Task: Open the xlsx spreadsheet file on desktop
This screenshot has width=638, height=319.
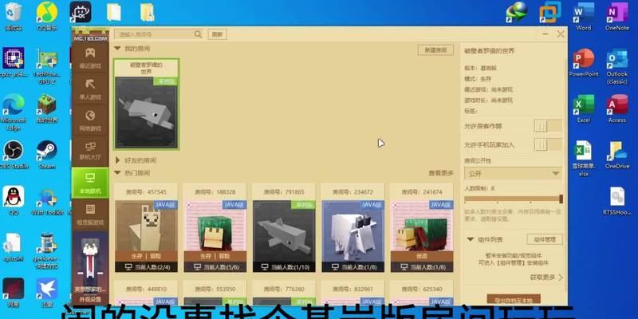Action: point(584,158)
